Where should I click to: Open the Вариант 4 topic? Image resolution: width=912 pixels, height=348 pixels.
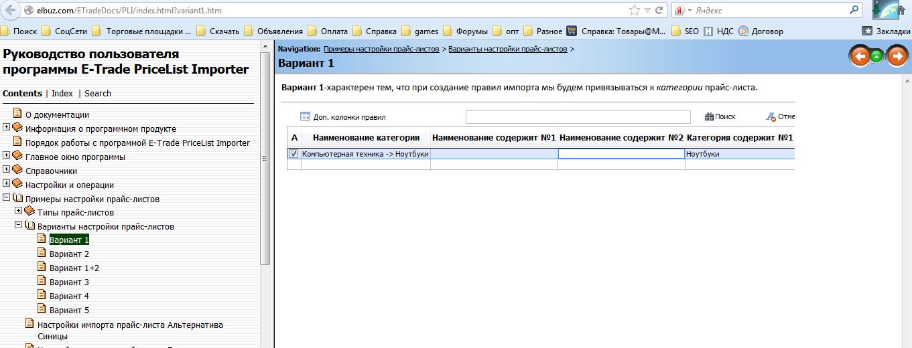[x=69, y=296]
